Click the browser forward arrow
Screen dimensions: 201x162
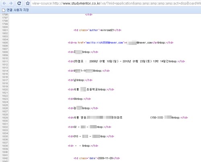(11, 3)
